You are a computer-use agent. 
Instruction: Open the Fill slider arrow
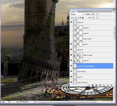97,18
